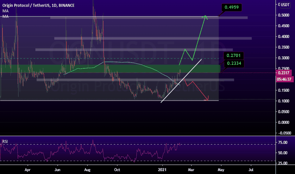Click the 0.4000 price axis value
This screenshot has height=174, width=295.
point(284,36)
